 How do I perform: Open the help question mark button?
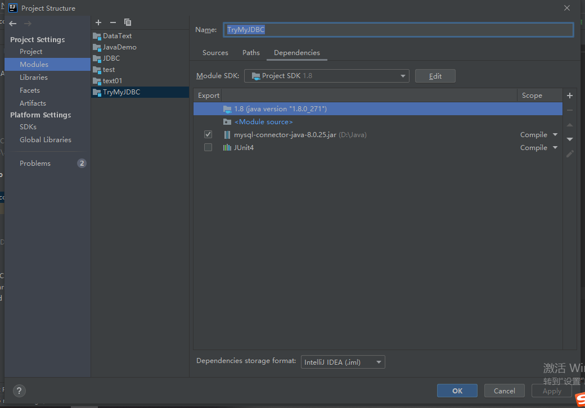[x=19, y=391]
